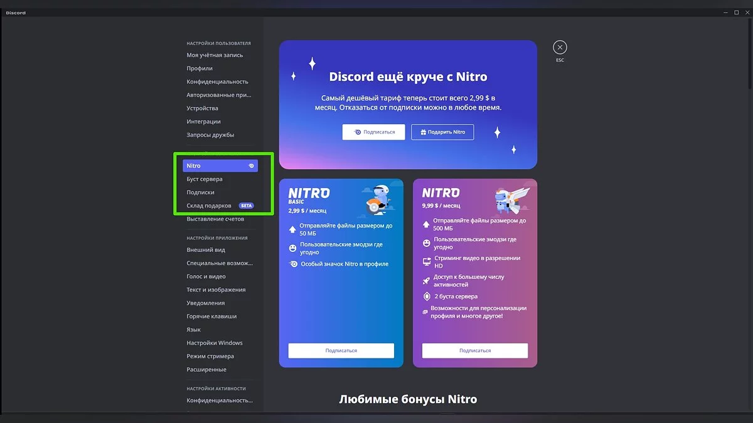753x423 pixels.
Task: Click the Подарить Nitro button
Action: point(442,132)
